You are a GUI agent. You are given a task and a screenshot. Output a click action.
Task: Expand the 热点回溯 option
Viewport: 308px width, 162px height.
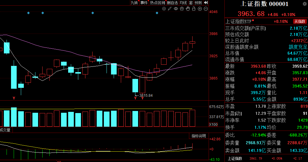pos(157,3)
